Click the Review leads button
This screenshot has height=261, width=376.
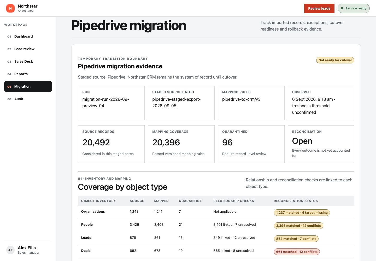pyautogui.click(x=319, y=8)
